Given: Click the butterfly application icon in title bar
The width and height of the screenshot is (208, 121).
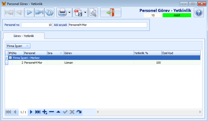Looking at the screenshot, I should tap(4, 4).
